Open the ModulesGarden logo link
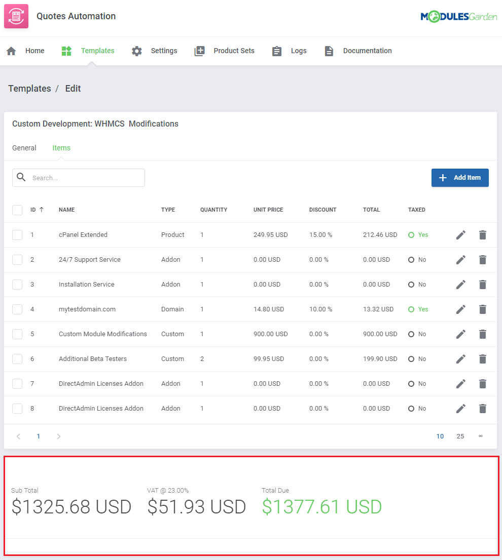The width and height of the screenshot is (502, 560). tap(459, 16)
